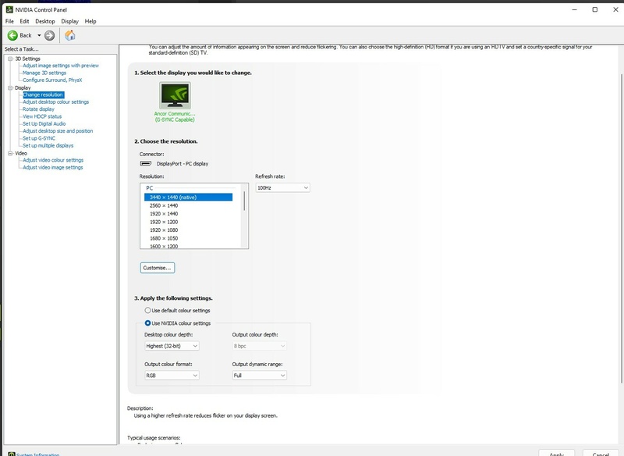Open Configure Surround, PhysX
Viewport: 624px width, 456px height.
52,80
